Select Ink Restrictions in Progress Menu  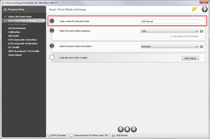[17, 28]
